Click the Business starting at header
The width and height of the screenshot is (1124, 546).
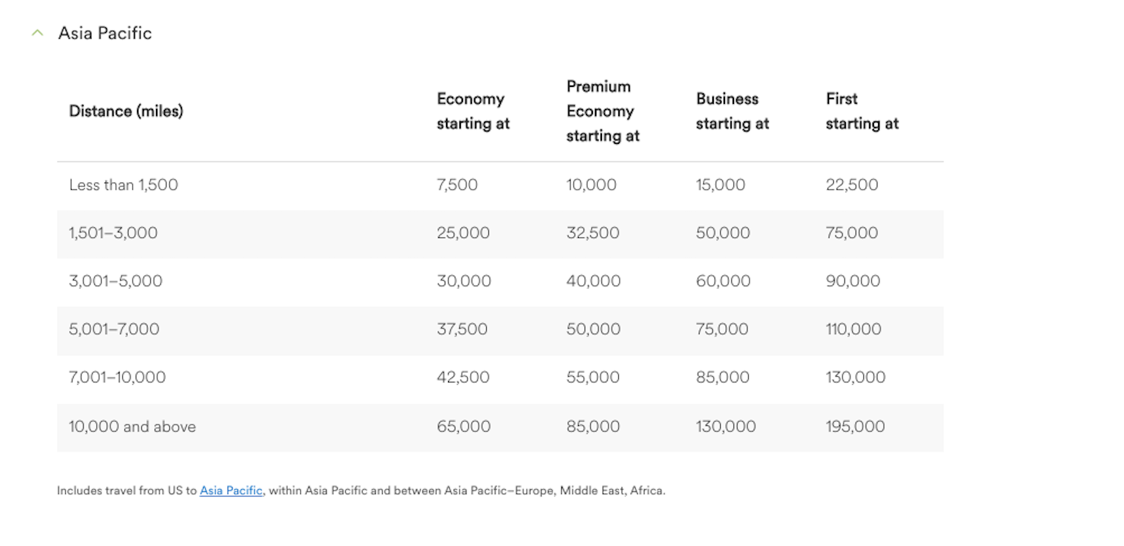(x=732, y=111)
